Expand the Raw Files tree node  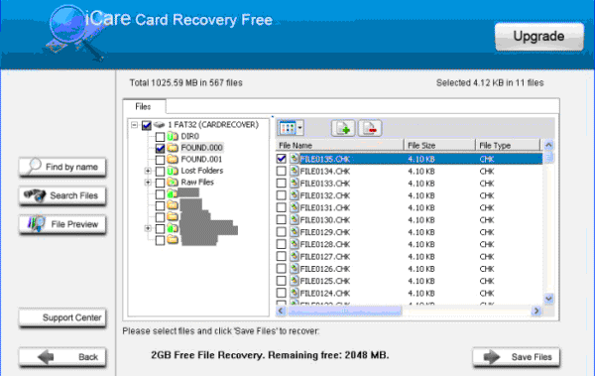tap(148, 183)
